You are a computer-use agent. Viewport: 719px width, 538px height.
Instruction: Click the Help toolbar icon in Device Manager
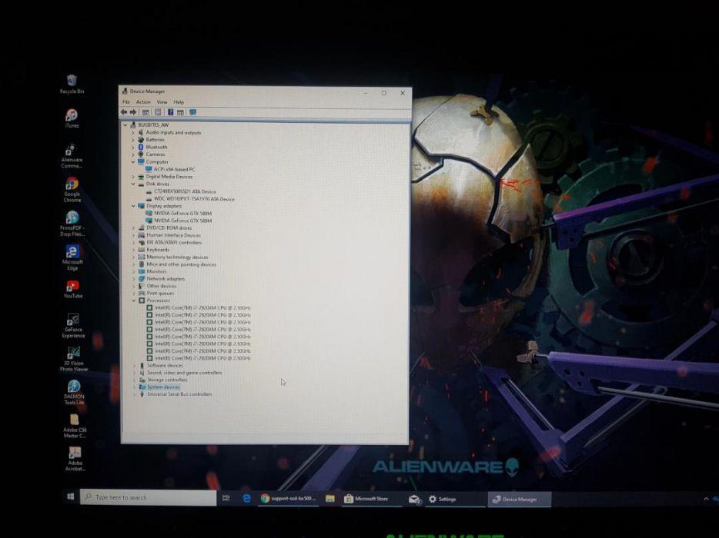pos(171,114)
